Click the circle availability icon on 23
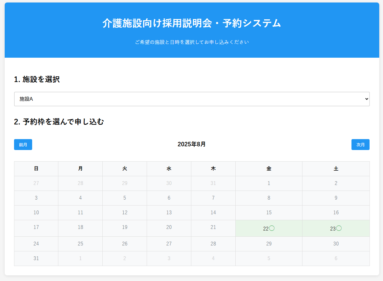Viewport: 383px width, 281px height. coord(339,228)
